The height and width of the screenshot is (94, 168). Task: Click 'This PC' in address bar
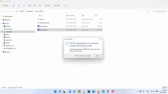click(22, 11)
